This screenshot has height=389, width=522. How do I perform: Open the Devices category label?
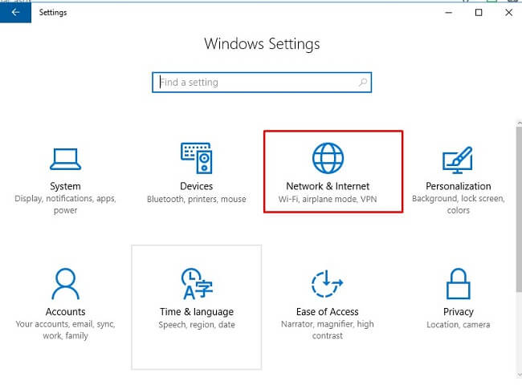[x=197, y=186]
